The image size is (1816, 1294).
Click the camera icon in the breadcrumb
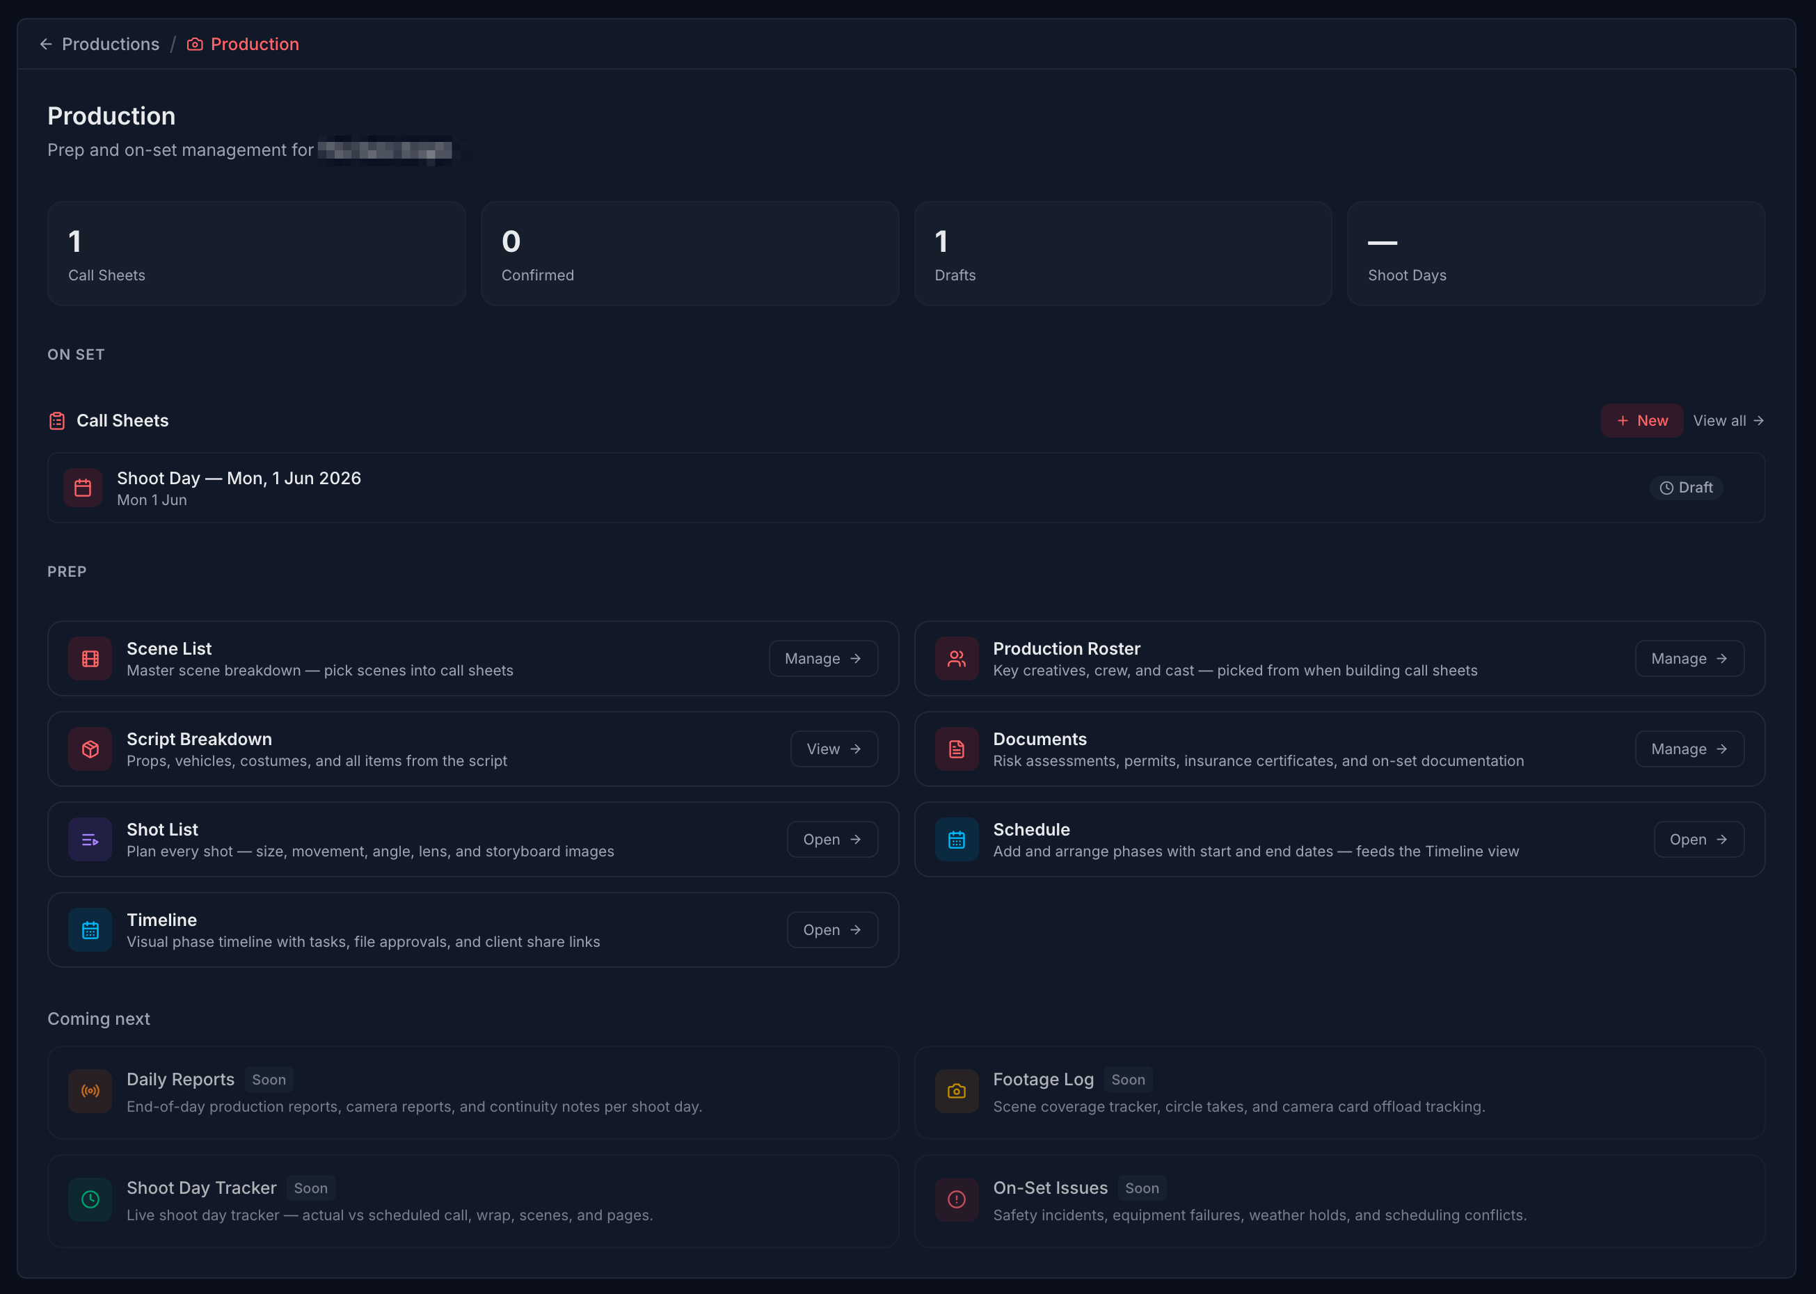(x=194, y=44)
